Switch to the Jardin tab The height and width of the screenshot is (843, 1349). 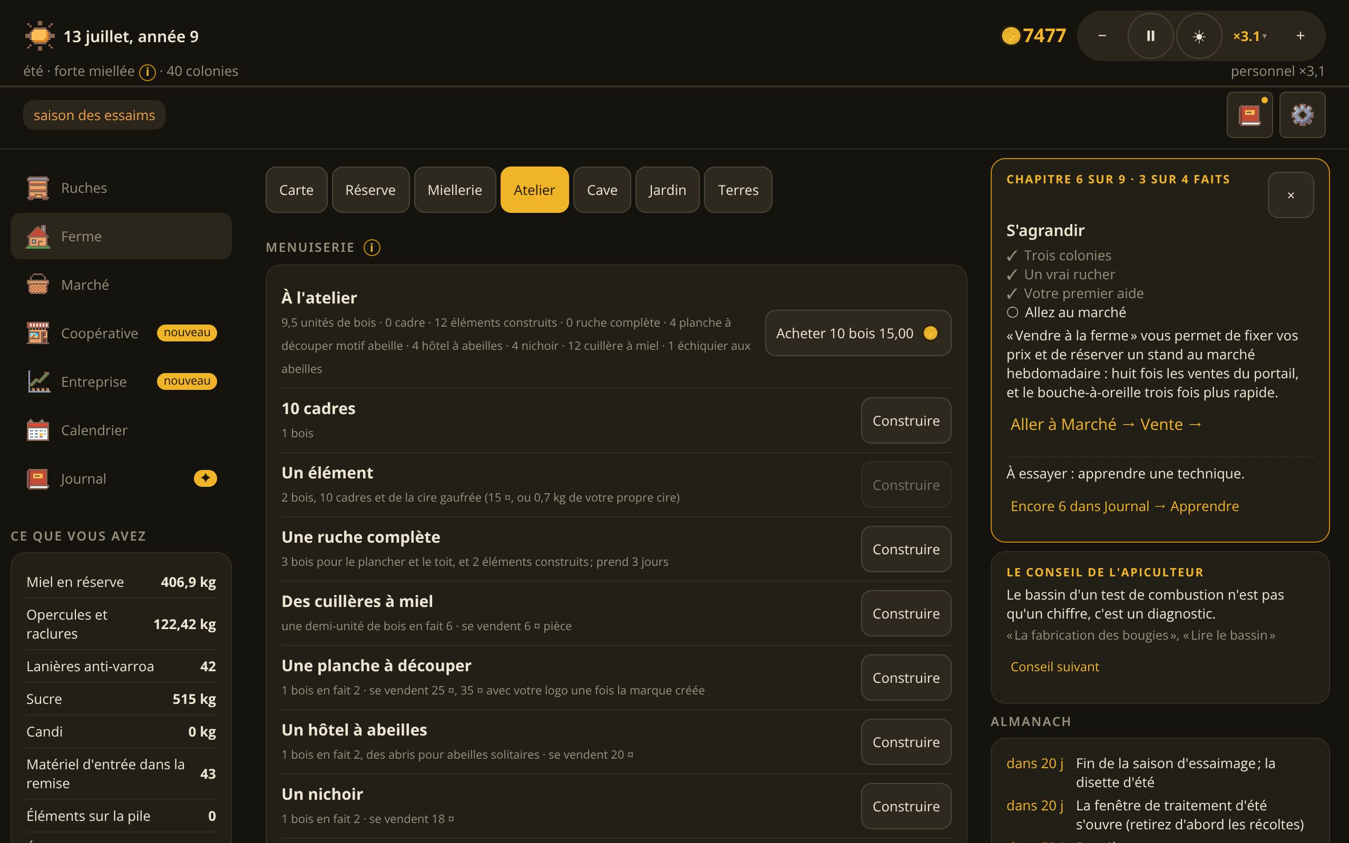point(667,190)
